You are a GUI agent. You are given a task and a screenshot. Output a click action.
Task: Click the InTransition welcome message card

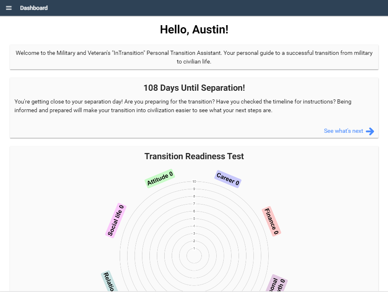[x=194, y=57]
